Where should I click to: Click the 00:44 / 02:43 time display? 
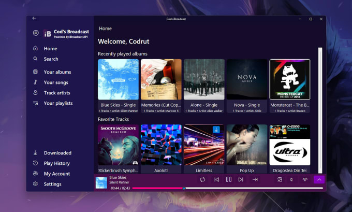tap(120, 188)
